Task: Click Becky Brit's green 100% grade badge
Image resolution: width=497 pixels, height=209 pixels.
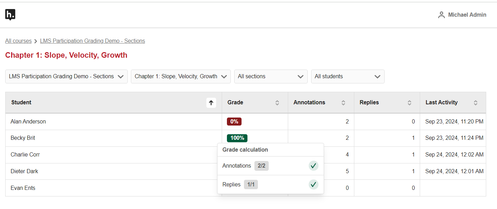Action: click(237, 138)
